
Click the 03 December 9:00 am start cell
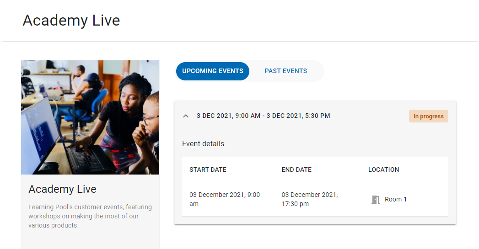[x=224, y=199]
